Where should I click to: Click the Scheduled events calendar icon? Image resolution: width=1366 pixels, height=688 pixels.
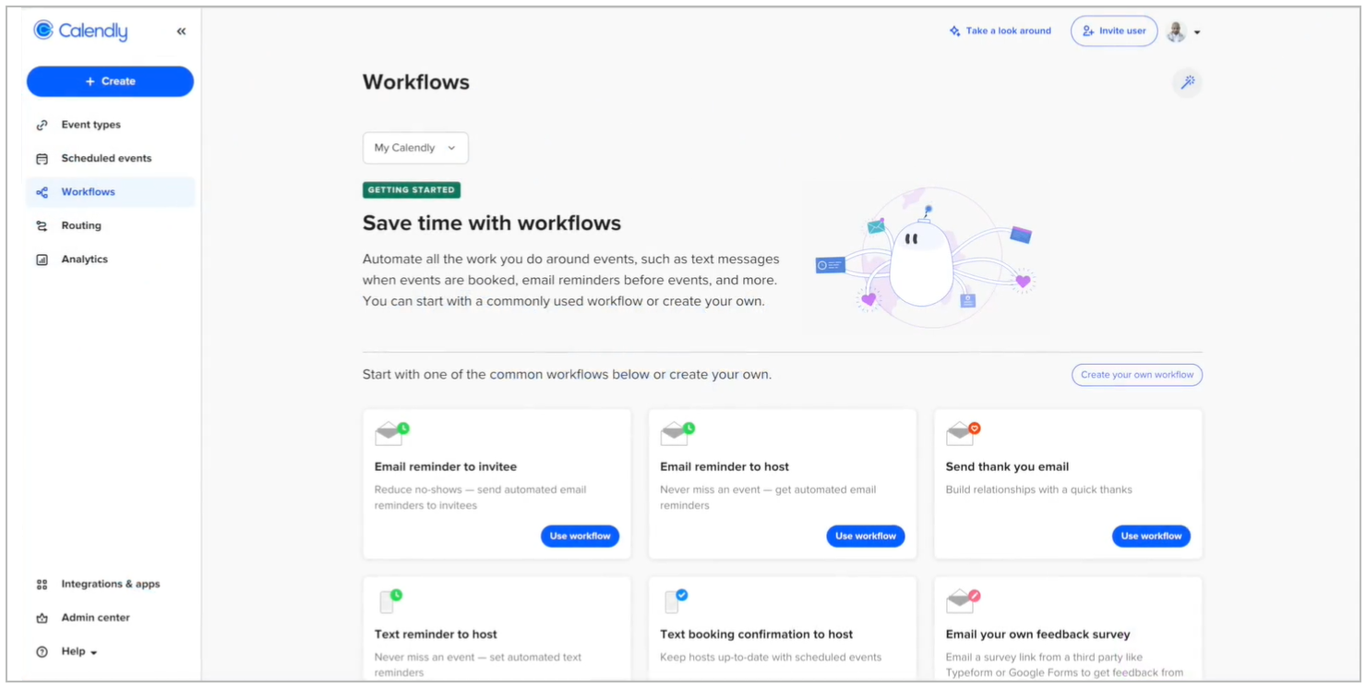pyautogui.click(x=42, y=159)
